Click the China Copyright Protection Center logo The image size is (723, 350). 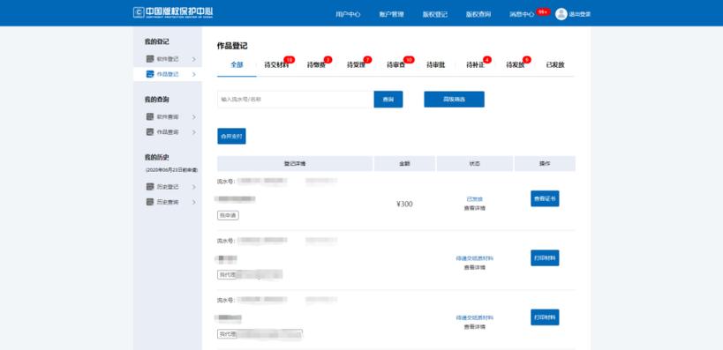tap(173, 13)
